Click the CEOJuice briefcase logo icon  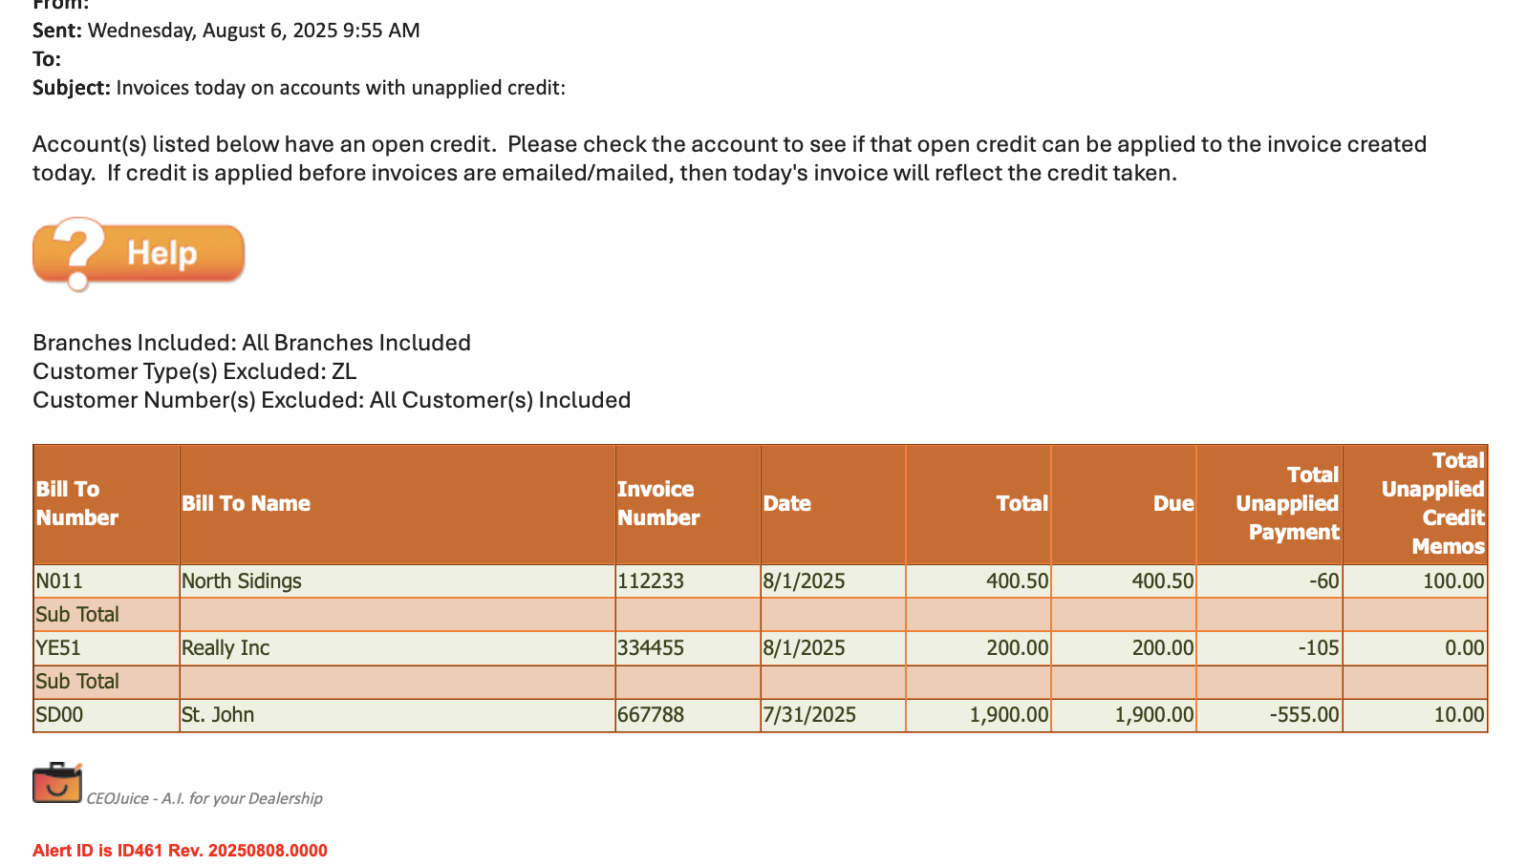pyautogui.click(x=57, y=783)
